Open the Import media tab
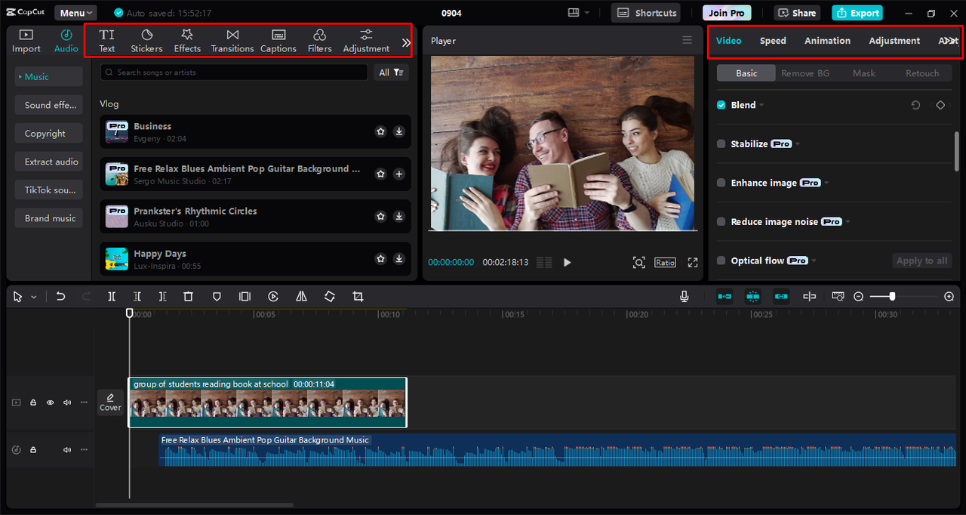The width and height of the screenshot is (966, 515). coord(26,41)
